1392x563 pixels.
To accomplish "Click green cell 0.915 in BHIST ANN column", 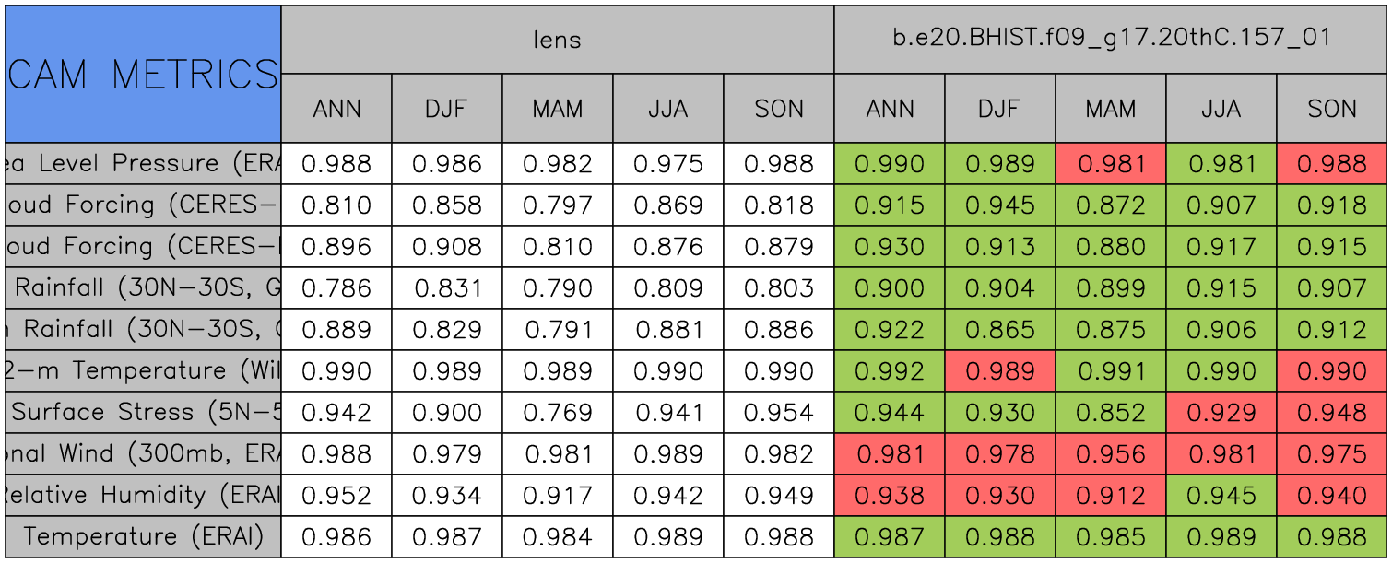I will tap(890, 205).
